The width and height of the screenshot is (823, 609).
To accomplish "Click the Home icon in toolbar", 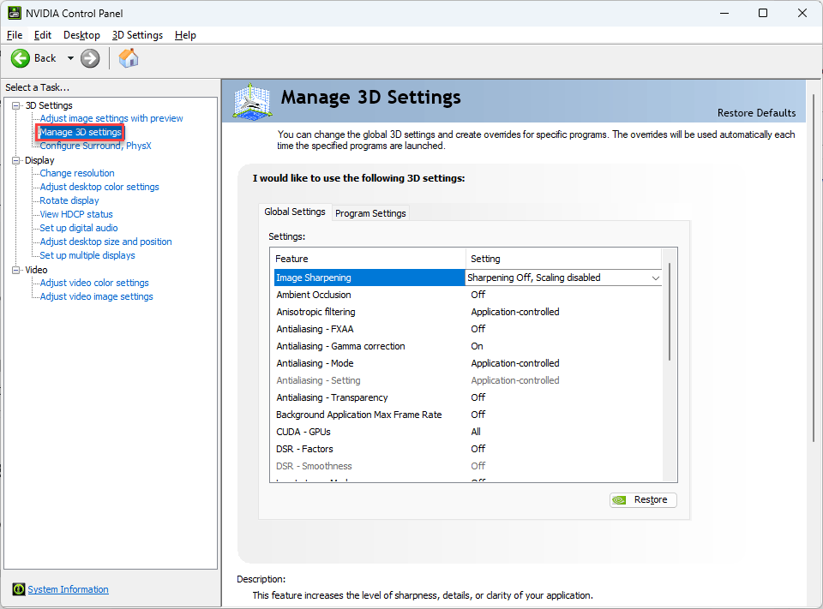I will (128, 58).
